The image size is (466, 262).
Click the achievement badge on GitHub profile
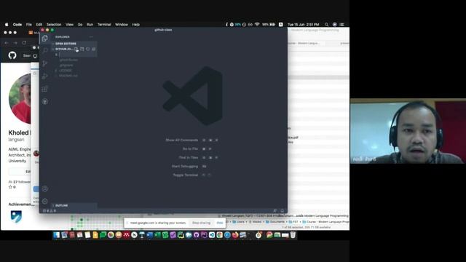point(16,217)
